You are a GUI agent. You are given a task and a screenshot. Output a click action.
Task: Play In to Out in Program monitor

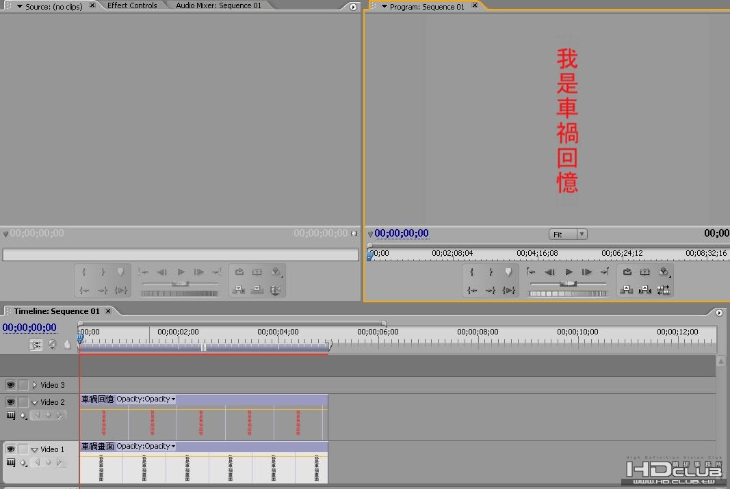(509, 291)
